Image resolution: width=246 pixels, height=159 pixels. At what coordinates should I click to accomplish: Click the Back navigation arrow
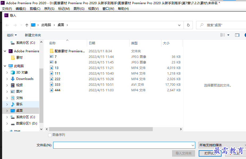pos(7,25)
